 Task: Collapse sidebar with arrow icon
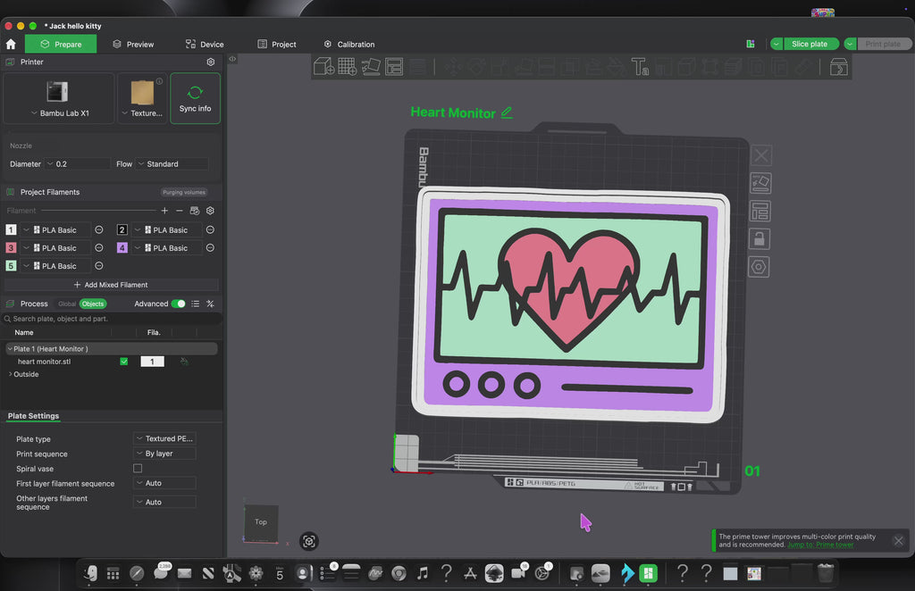click(232, 59)
